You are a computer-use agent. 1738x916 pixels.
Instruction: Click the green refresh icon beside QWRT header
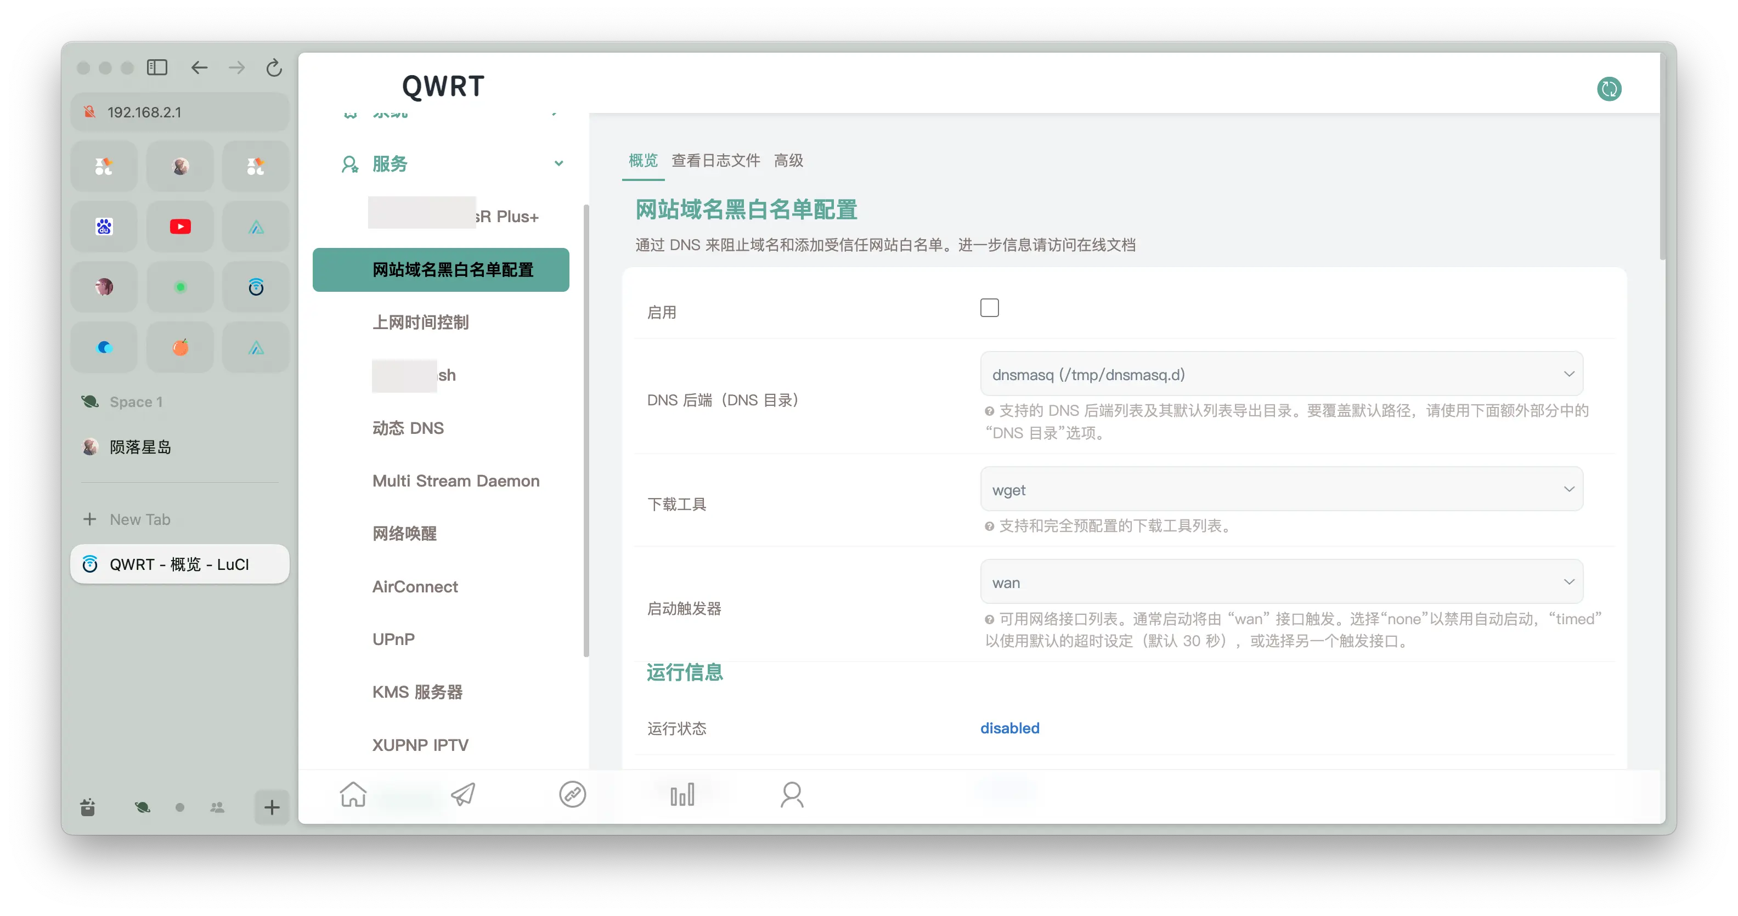pyautogui.click(x=1609, y=89)
